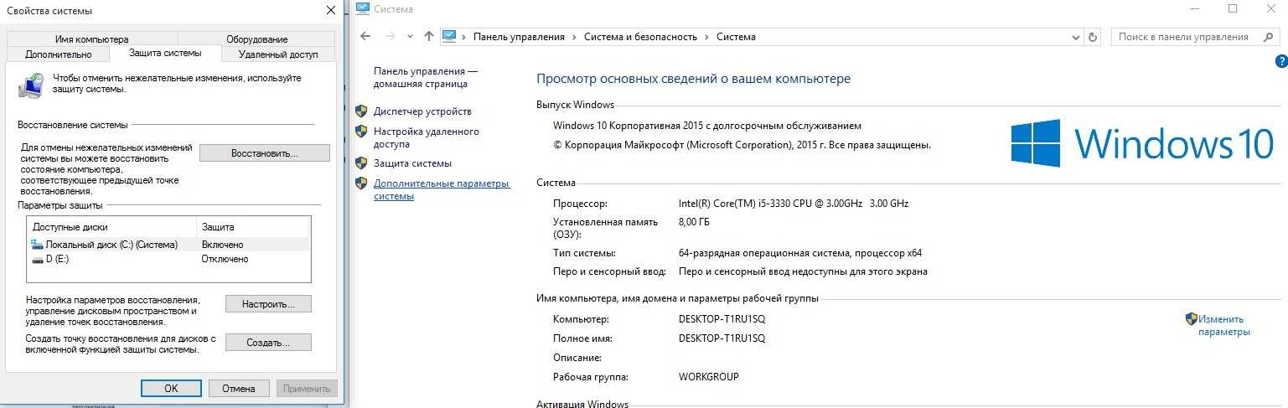Switch to 'Удаленный доступ' tab
1288x408 pixels.
pyautogui.click(x=278, y=54)
